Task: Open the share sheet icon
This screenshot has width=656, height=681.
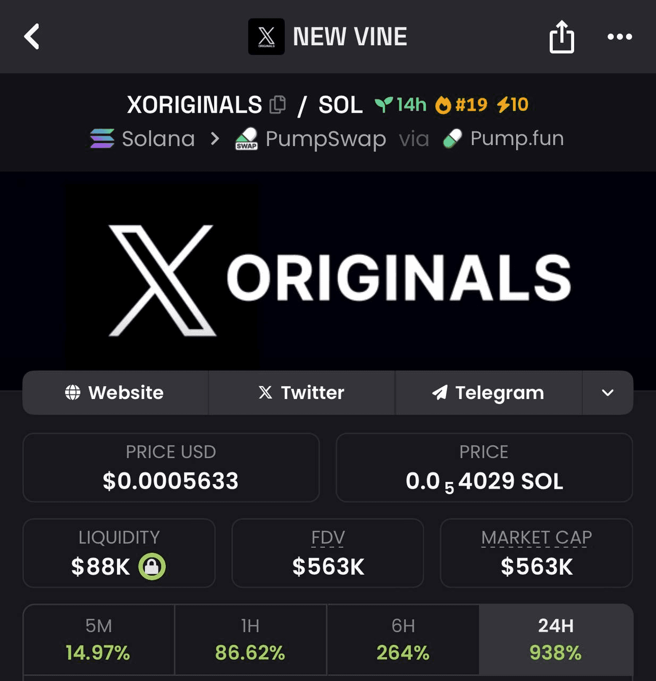Action: click(x=561, y=37)
